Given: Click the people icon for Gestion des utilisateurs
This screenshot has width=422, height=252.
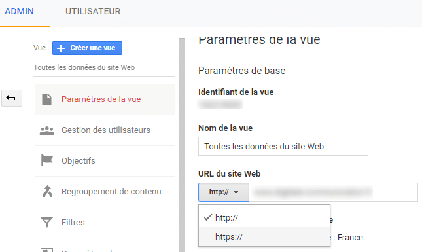Looking at the screenshot, I should 47,130.
